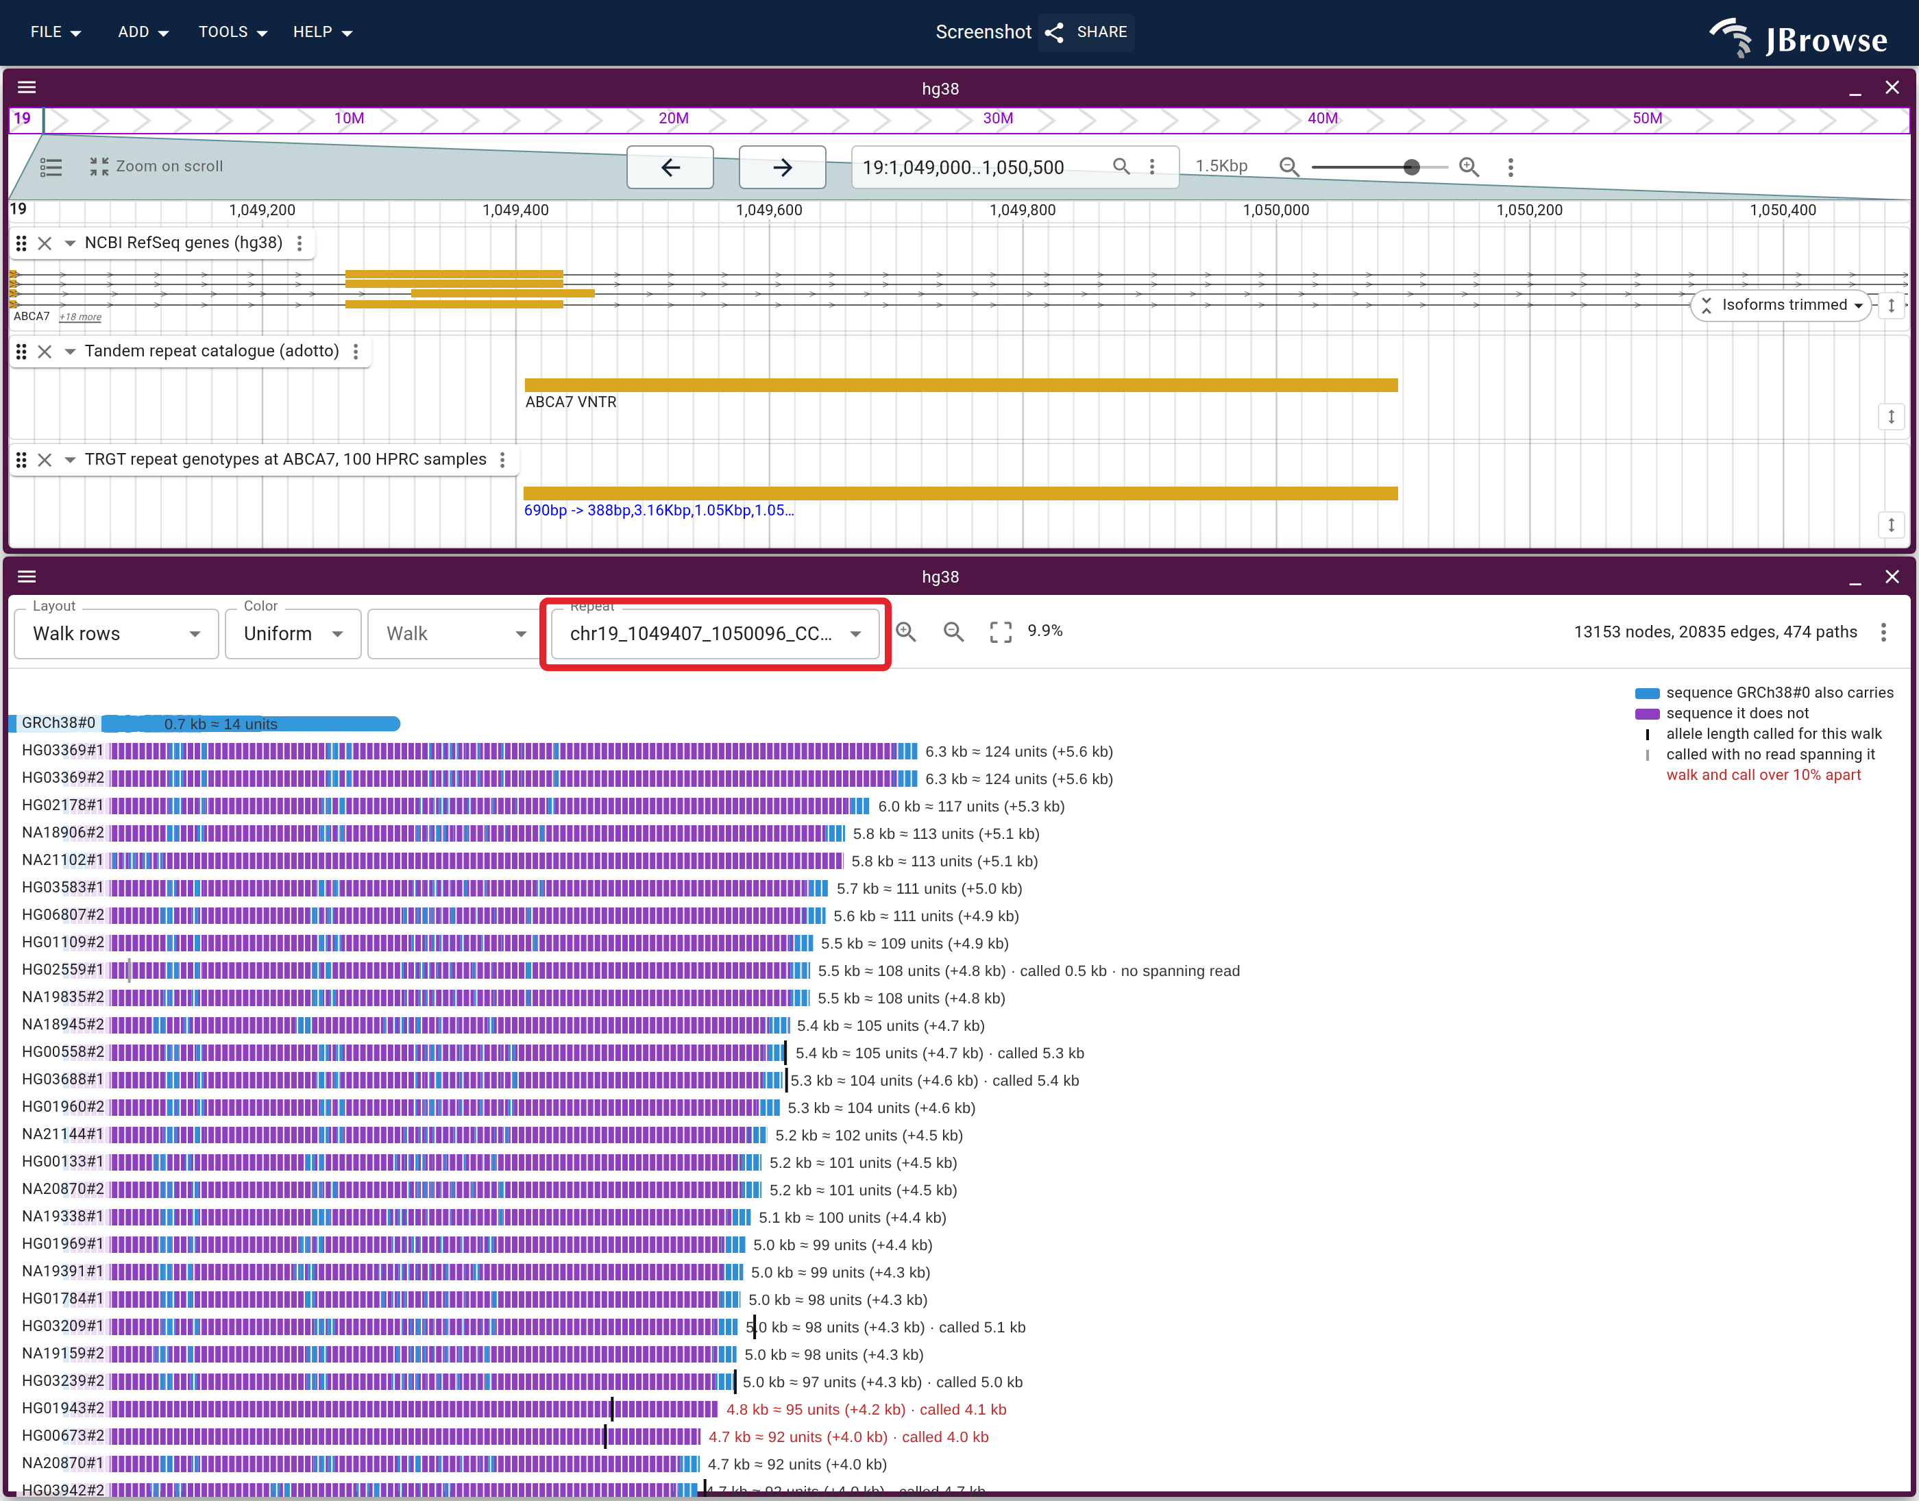Open the bottom hg38 view hamburger menu
The width and height of the screenshot is (1919, 1501).
coord(27,576)
